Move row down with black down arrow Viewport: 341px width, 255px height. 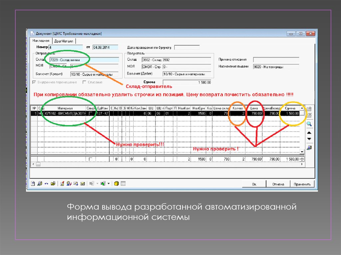309,139
